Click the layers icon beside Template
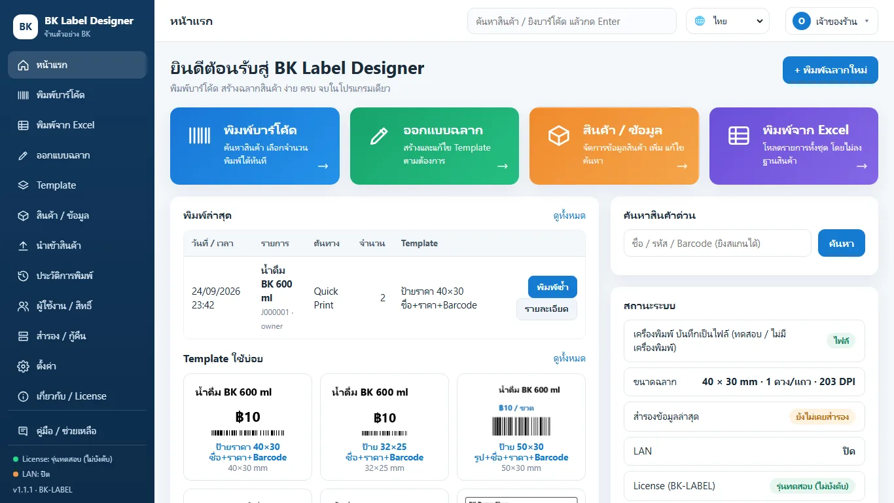Viewport: 894px width, 503px height. point(24,185)
